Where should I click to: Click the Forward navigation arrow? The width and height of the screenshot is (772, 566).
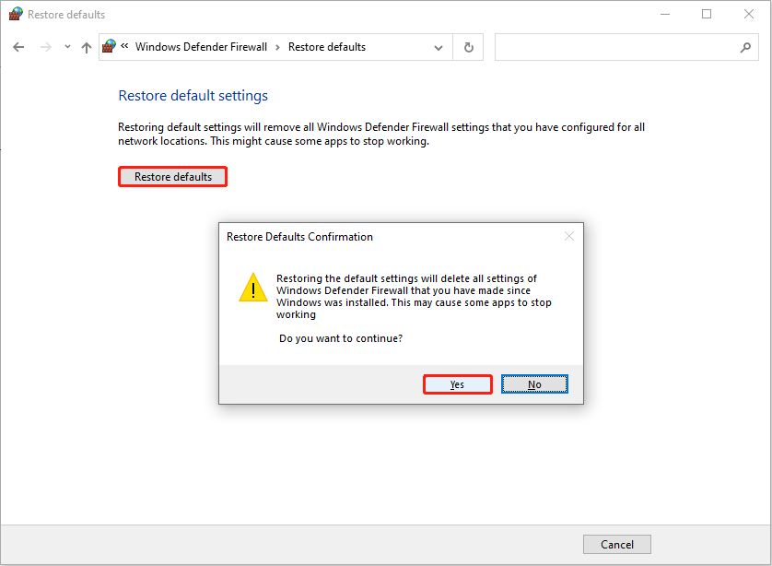(45, 47)
